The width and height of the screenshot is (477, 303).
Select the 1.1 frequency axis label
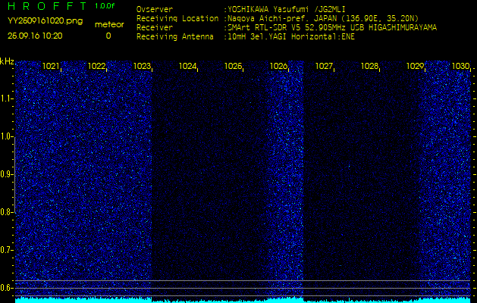(x=6, y=98)
